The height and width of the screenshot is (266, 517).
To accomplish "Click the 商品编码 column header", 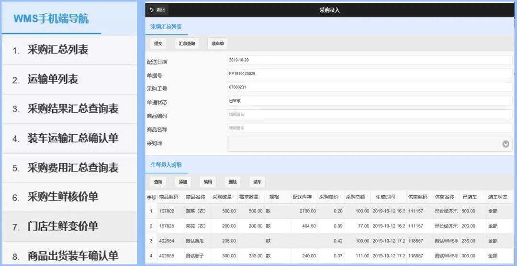I will coord(169,197).
